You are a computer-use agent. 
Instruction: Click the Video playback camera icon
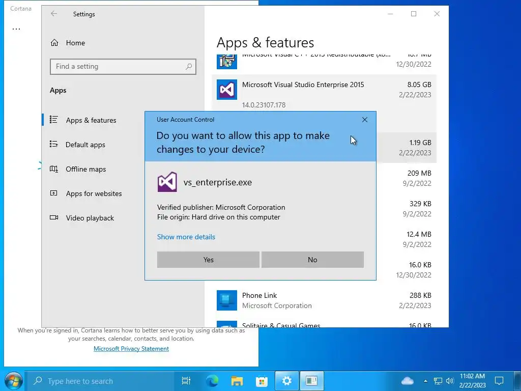[x=54, y=217]
